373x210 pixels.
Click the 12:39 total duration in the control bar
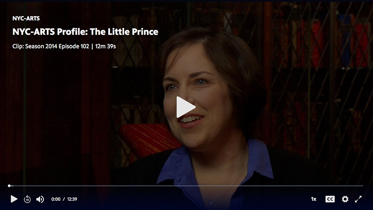72,199
